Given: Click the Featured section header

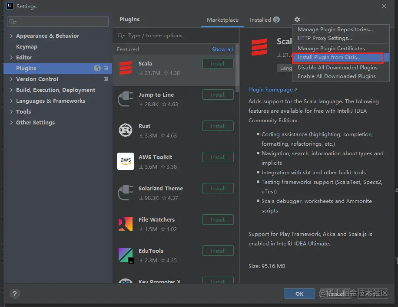Looking at the screenshot, I should (128, 49).
